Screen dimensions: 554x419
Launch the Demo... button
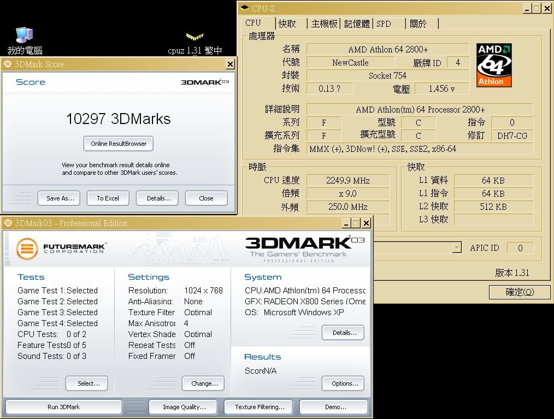click(x=334, y=407)
